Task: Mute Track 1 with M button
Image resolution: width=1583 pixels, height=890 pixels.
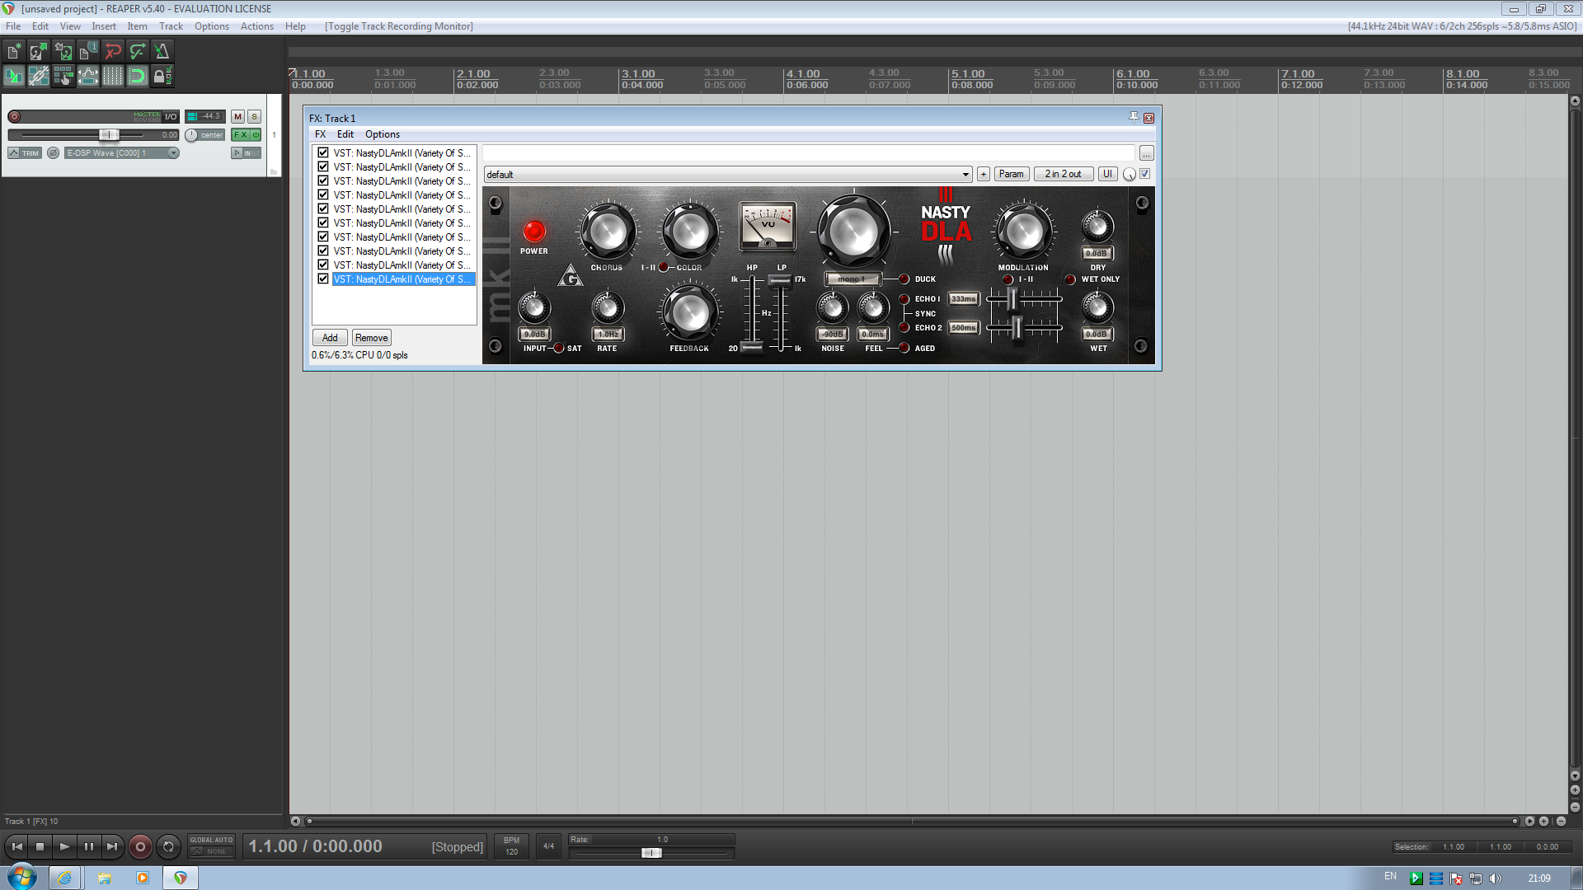Action: pos(237,117)
